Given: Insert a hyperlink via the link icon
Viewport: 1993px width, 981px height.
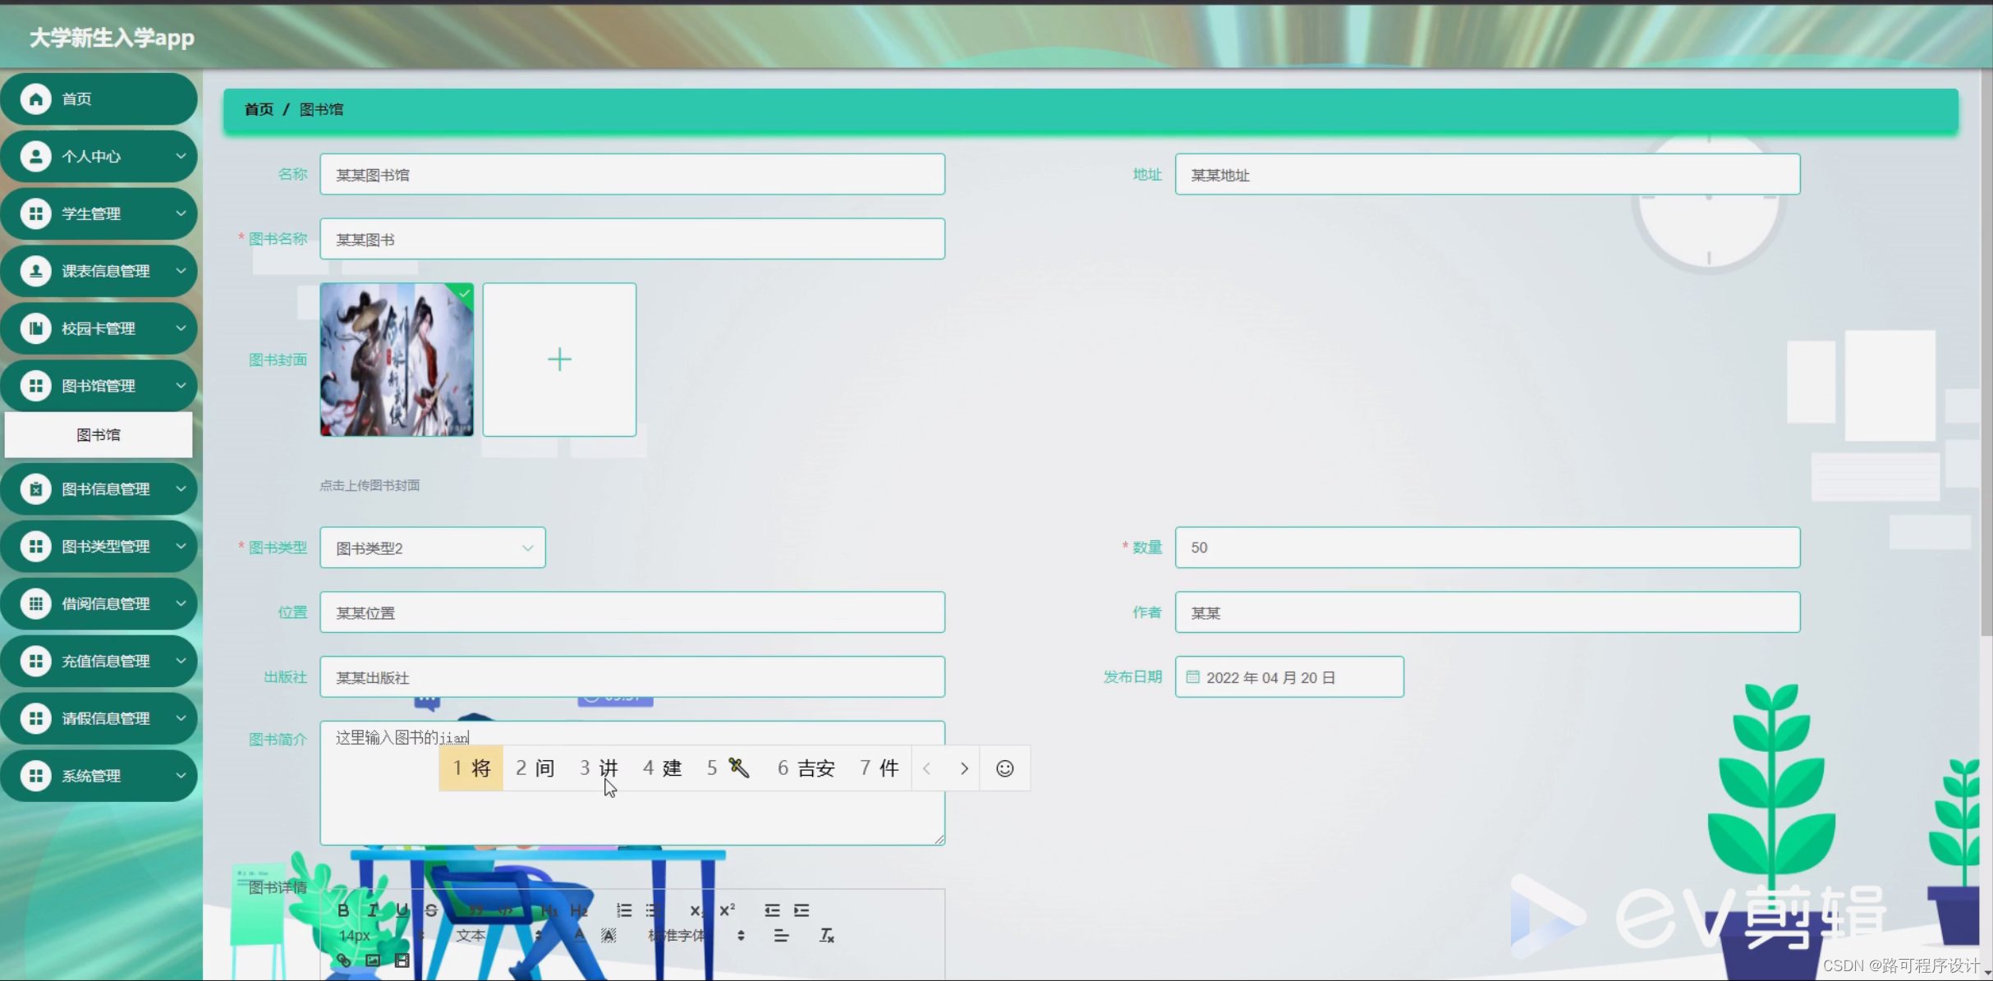Looking at the screenshot, I should pyautogui.click(x=343, y=960).
